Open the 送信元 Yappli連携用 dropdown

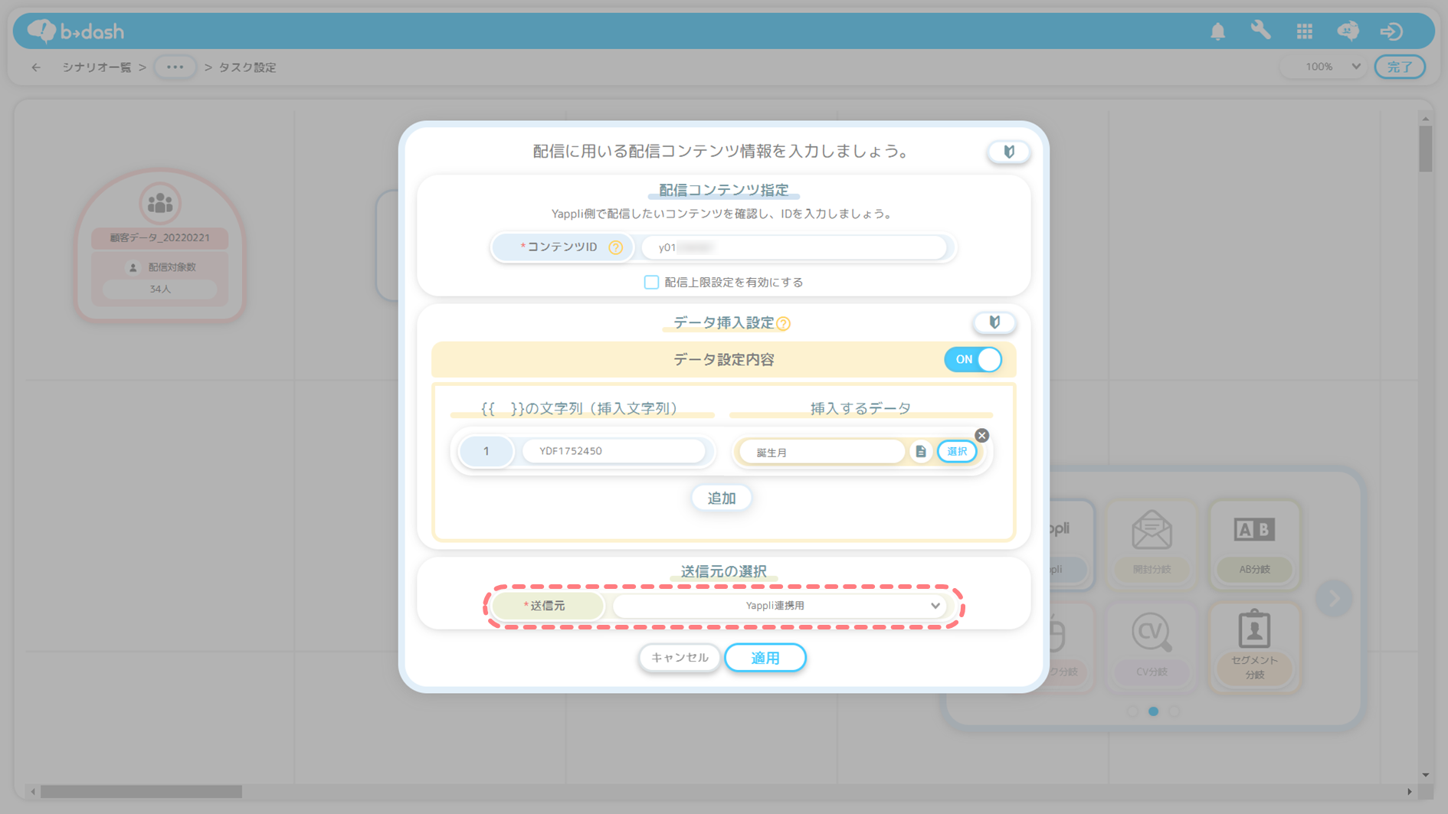coord(779,606)
